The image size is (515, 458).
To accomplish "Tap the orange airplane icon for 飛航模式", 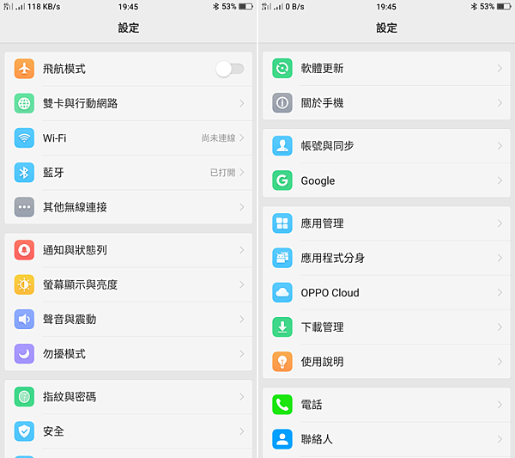I will coord(24,69).
